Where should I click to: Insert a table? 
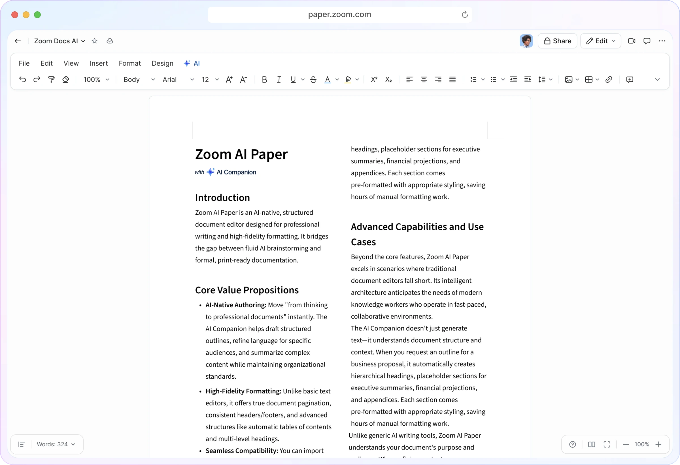tap(589, 80)
